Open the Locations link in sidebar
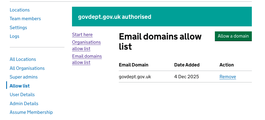 coord(20,10)
